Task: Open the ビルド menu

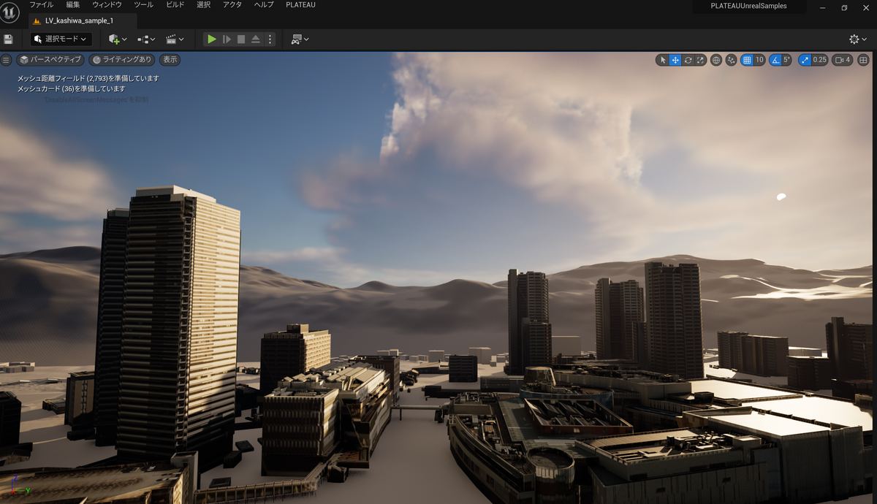Action: (173, 5)
